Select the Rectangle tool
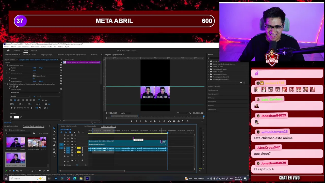Screen dimensions: 325x183 coord(54,149)
